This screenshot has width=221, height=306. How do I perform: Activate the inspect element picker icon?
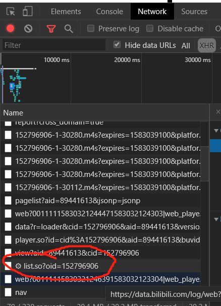click(x=11, y=12)
